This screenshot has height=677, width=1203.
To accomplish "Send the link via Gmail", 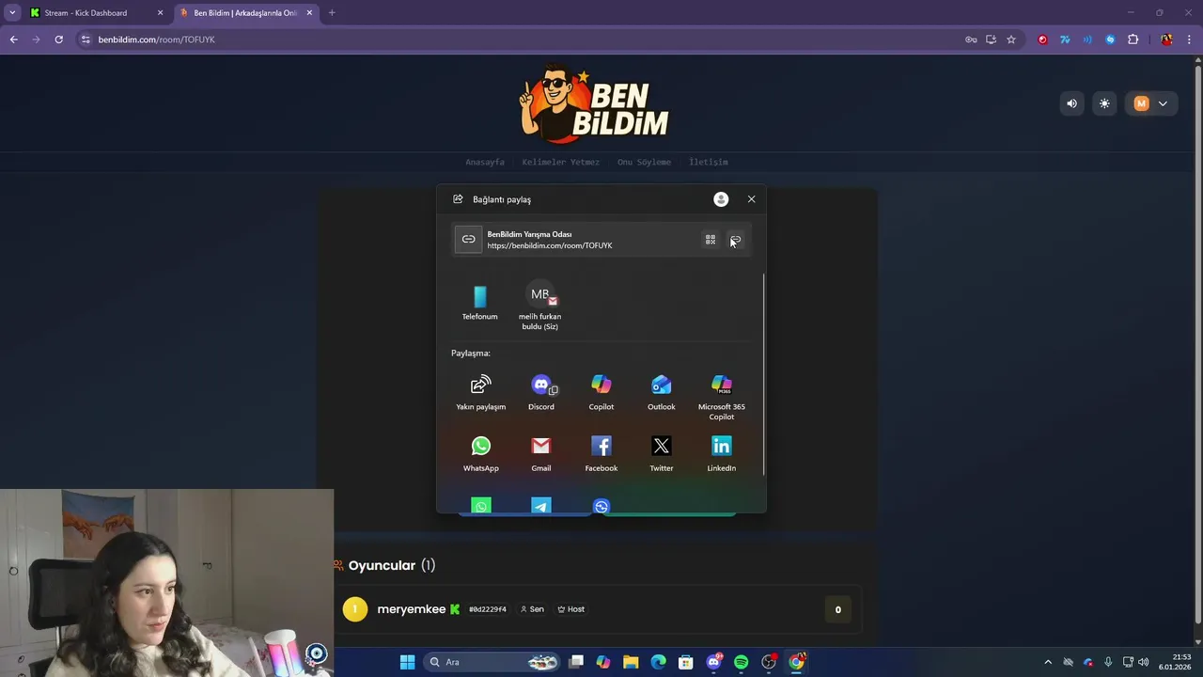I will point(541,454).
